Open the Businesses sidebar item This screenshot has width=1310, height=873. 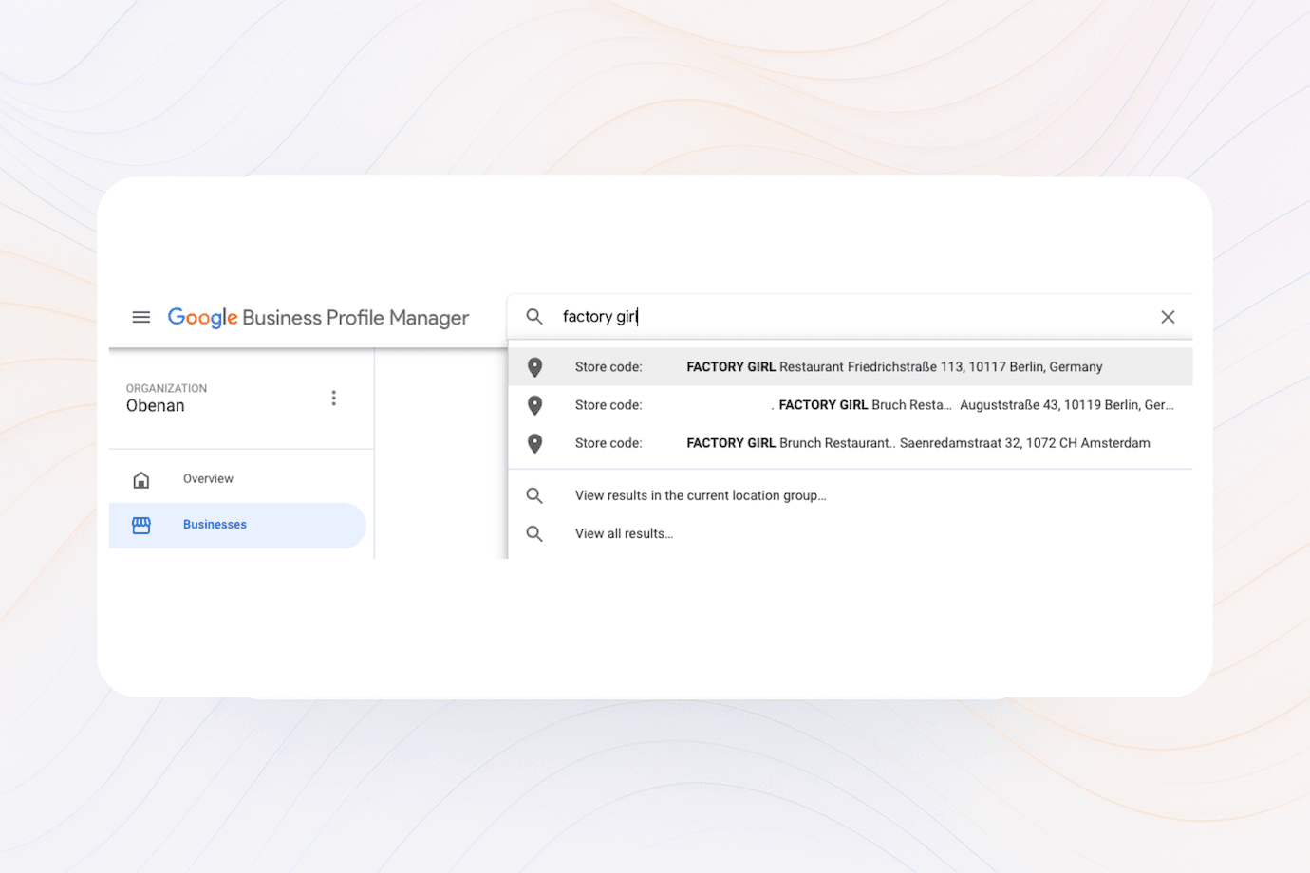pyautogui.click(x=215, y=525)
